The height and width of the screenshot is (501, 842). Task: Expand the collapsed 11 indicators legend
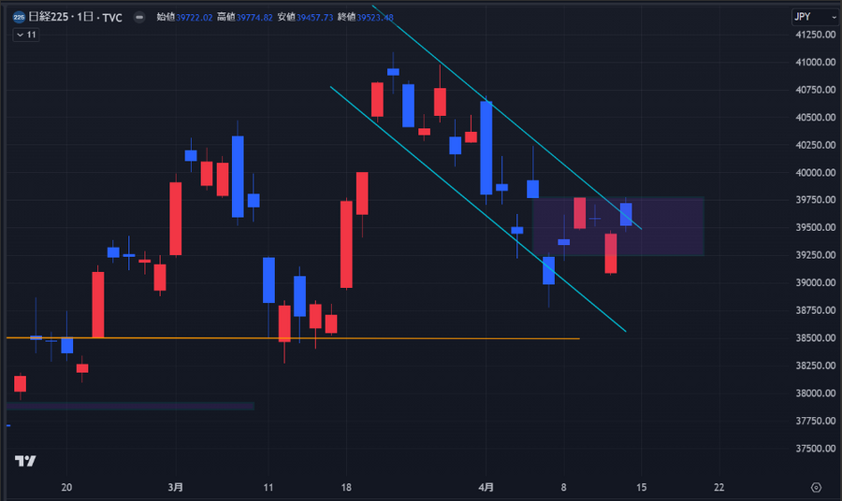25,35
